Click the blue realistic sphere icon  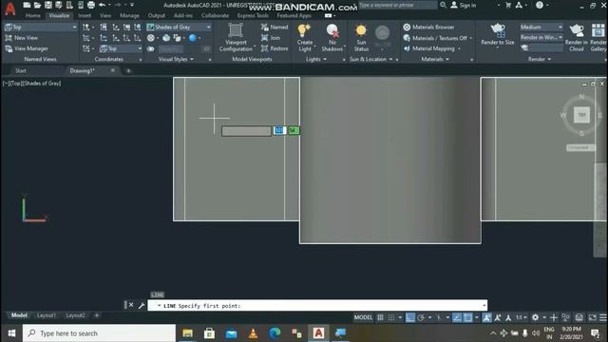point(192,38)
